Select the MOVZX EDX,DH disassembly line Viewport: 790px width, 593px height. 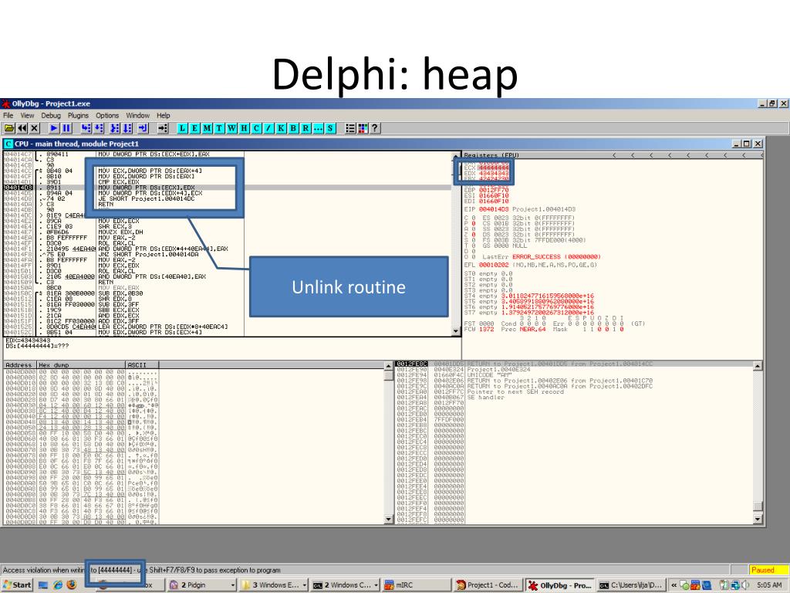(120, 232)
